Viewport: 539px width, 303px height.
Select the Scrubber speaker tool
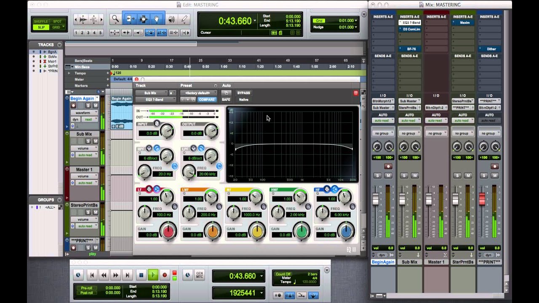tap(171, 19)
